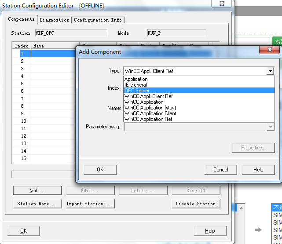The height and width of the screenshot is (244, 282).
Task: Close the Add Component dialog
Action: tap(270, 50)
